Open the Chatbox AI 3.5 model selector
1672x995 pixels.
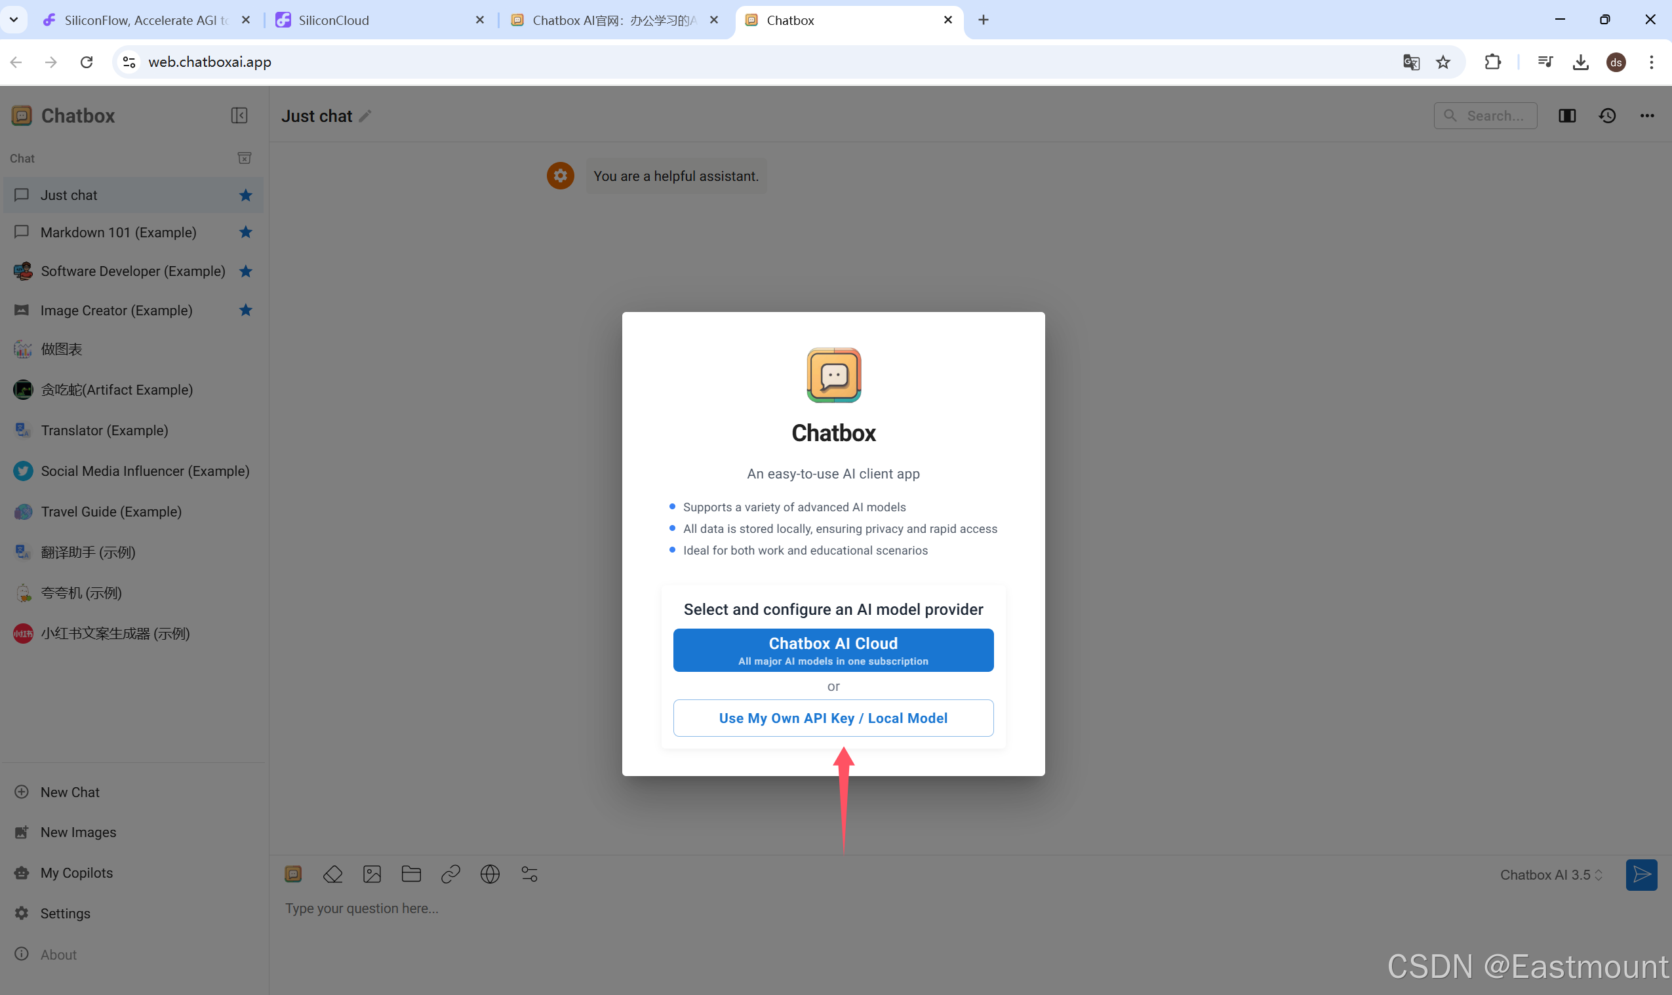pos(1551,875)
